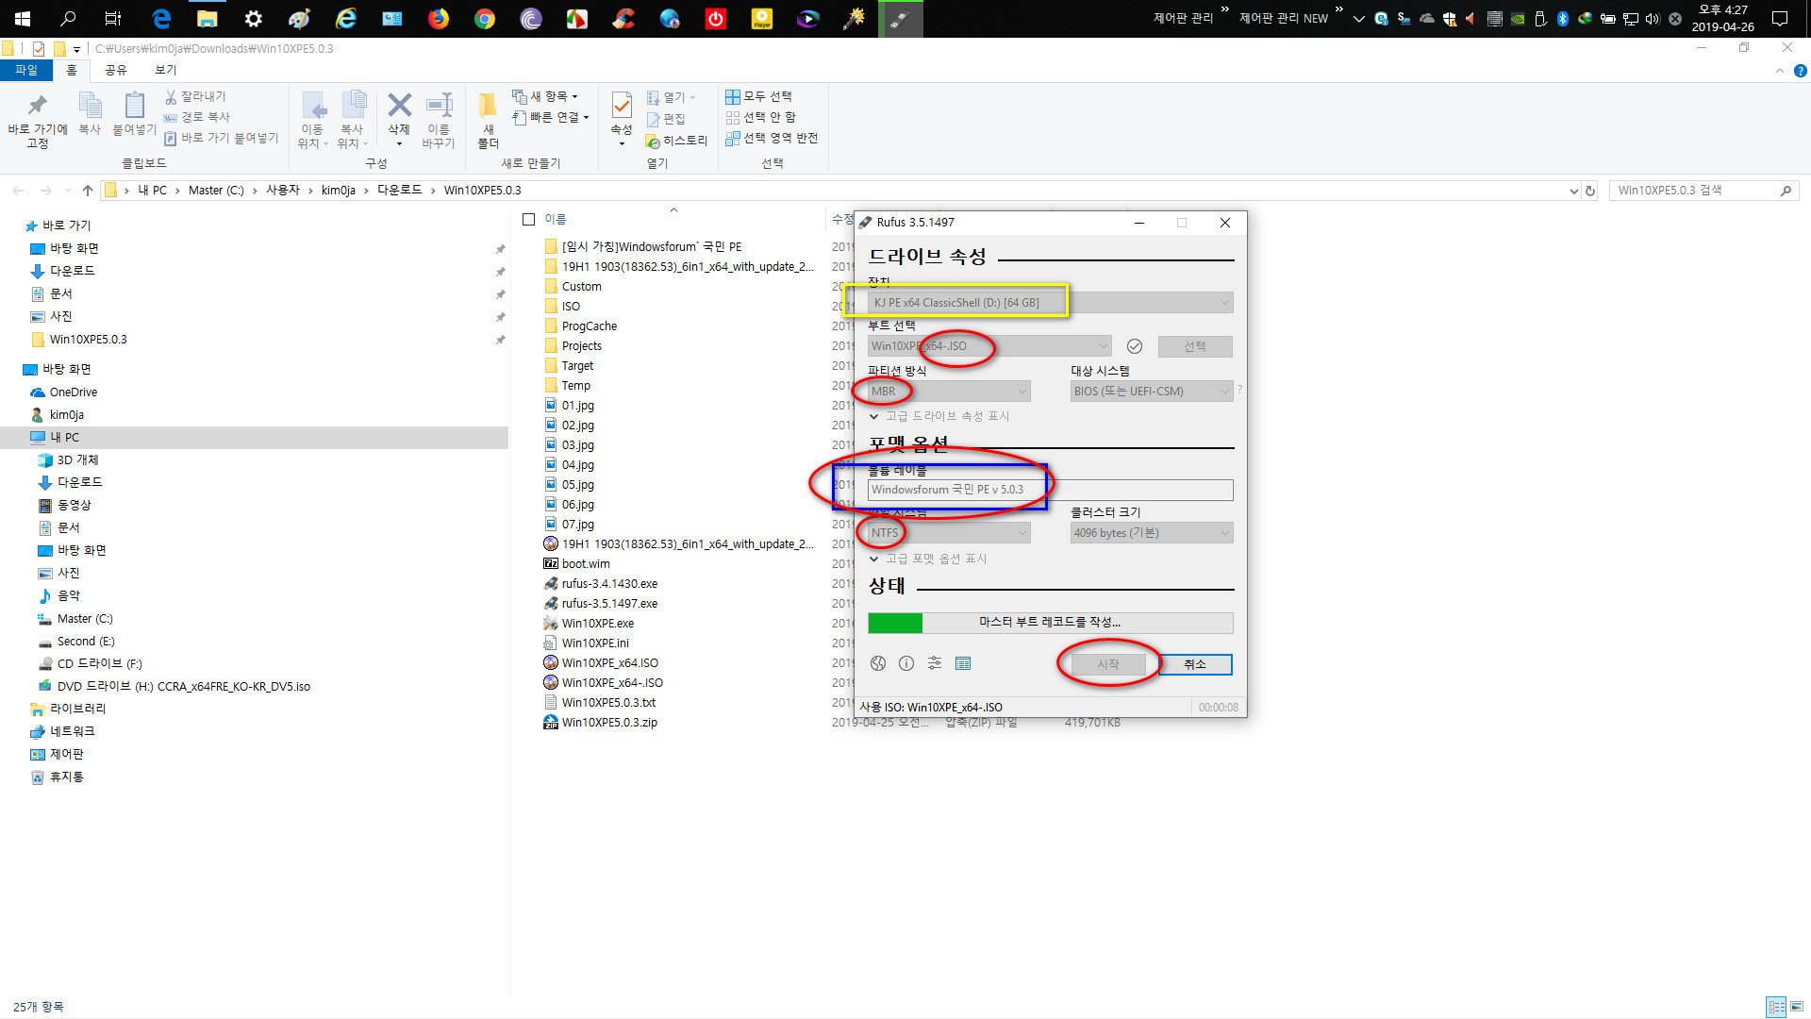
Task: Open Chrome from the taskbar
Action: (x=485, y=19)
